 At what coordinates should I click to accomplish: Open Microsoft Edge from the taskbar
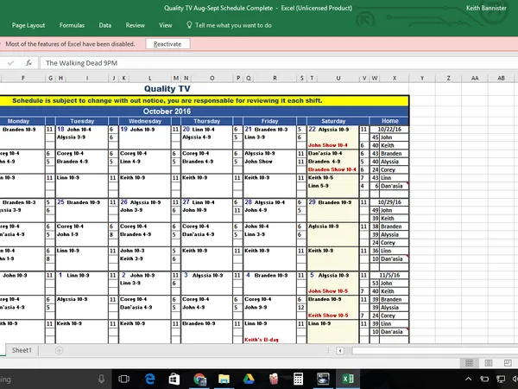149,379
